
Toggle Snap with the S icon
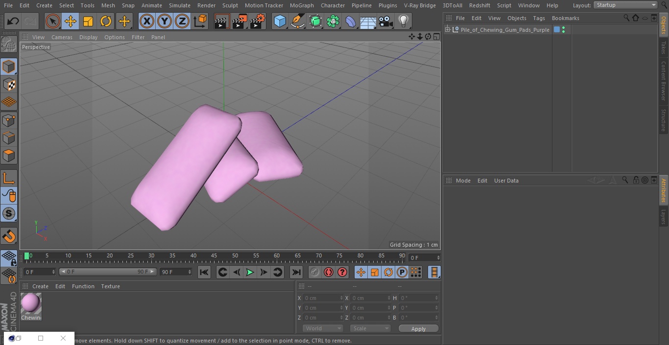point(9,214)
